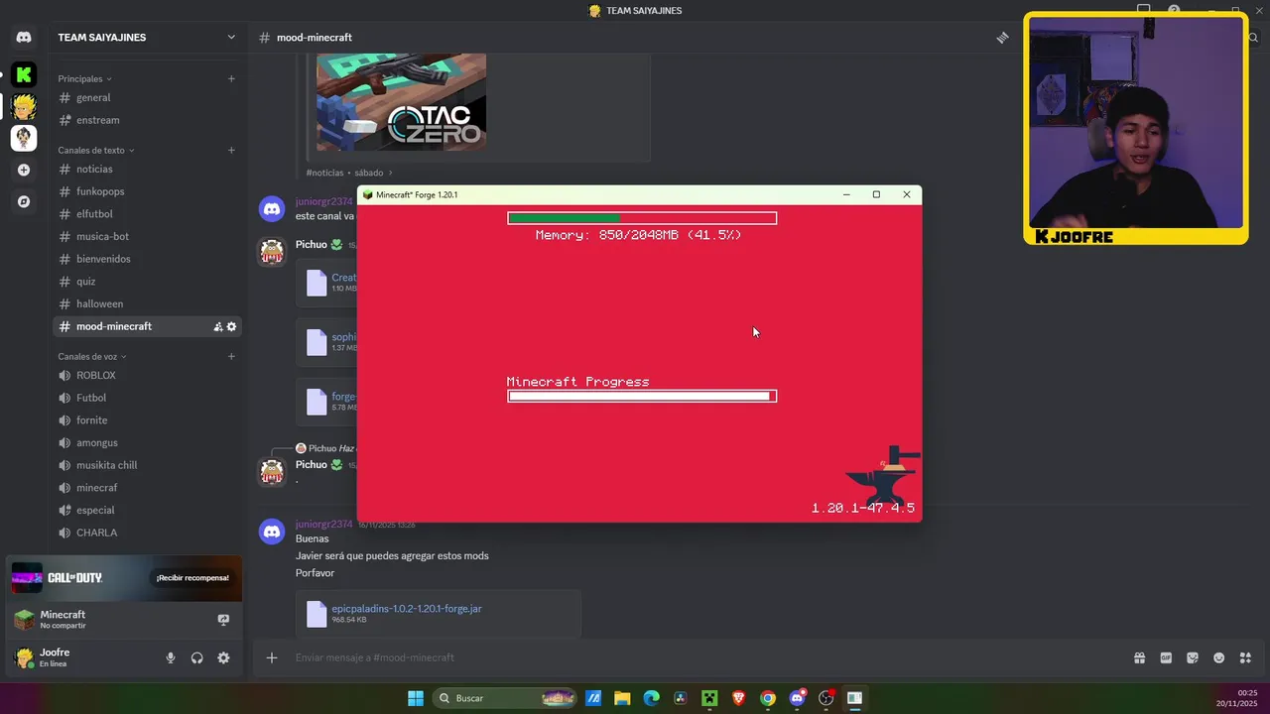Add channel to Canales de voz
1270x714 pixels.
click(231, 356)
